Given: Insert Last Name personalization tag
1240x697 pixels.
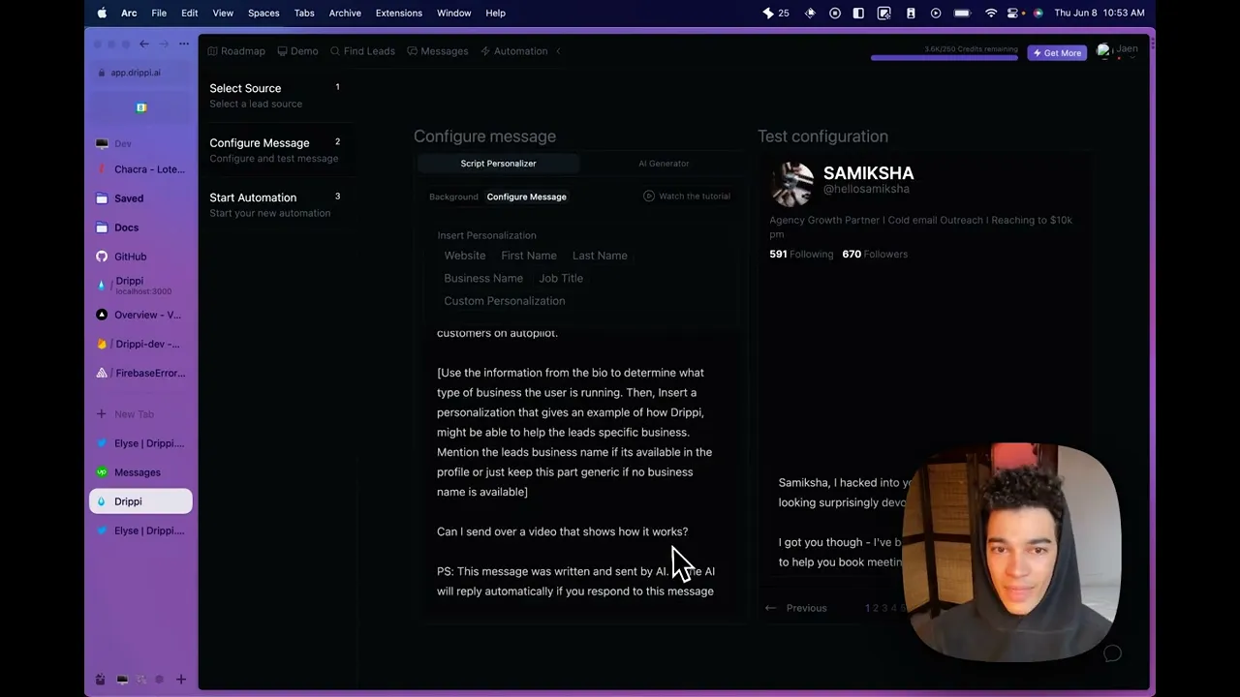Looking at the screenshot, I should click(600, 256).
